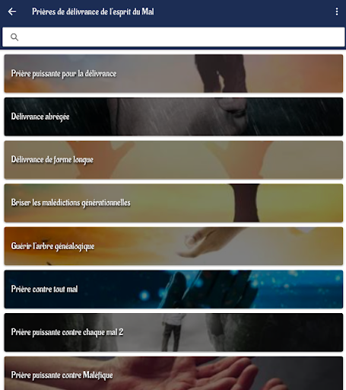The image size is (346, 390).
Task: Open the three-dot overflow menu
Action: (x=337, y=11)
